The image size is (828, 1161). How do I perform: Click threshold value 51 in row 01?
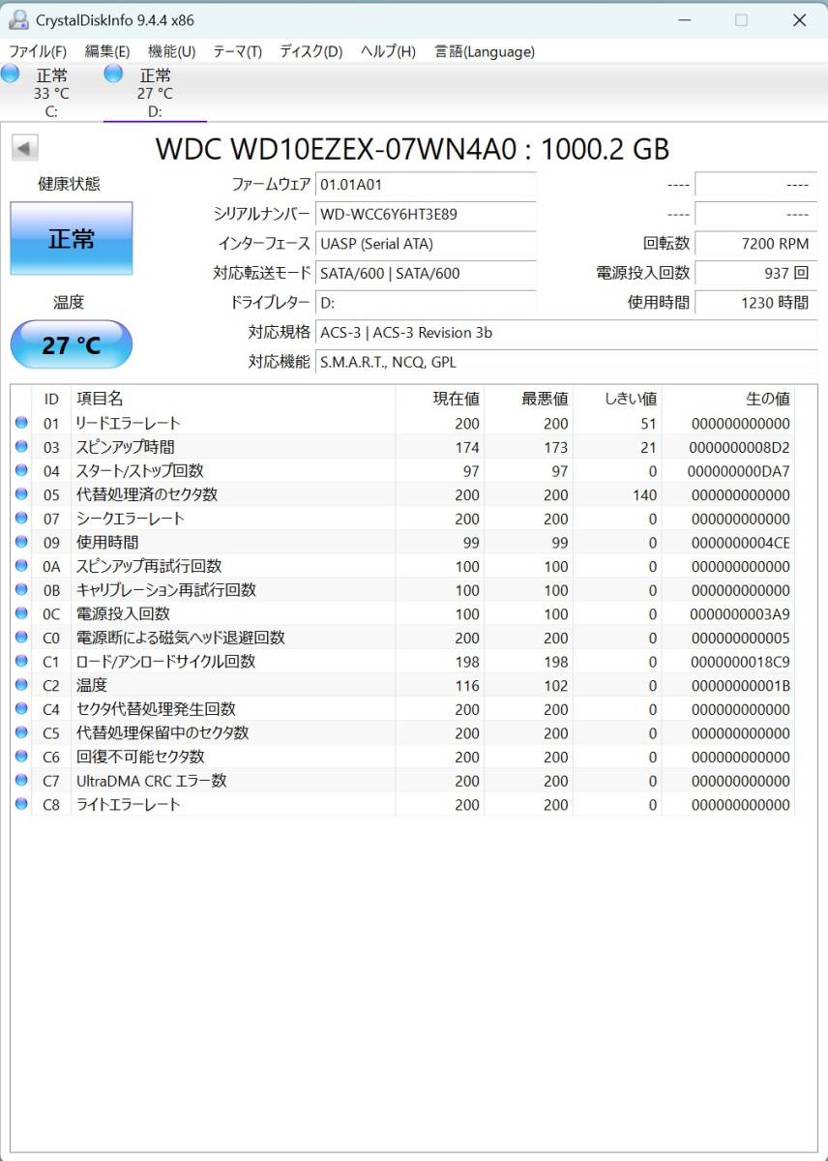coord(648,423)
